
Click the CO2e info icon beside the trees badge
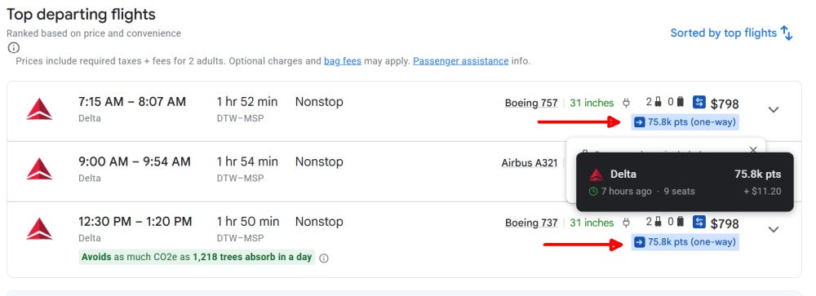[x=324, y=258]
